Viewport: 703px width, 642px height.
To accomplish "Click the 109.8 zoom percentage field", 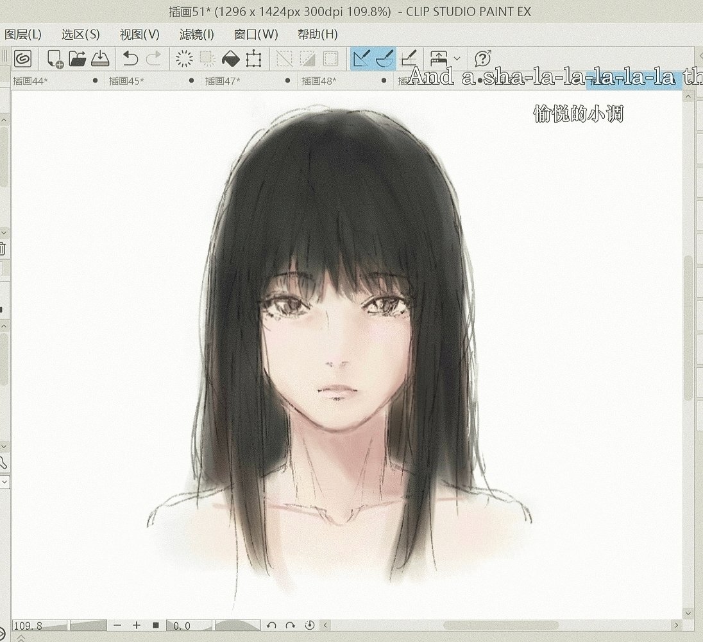I will [x=40, y=625].
